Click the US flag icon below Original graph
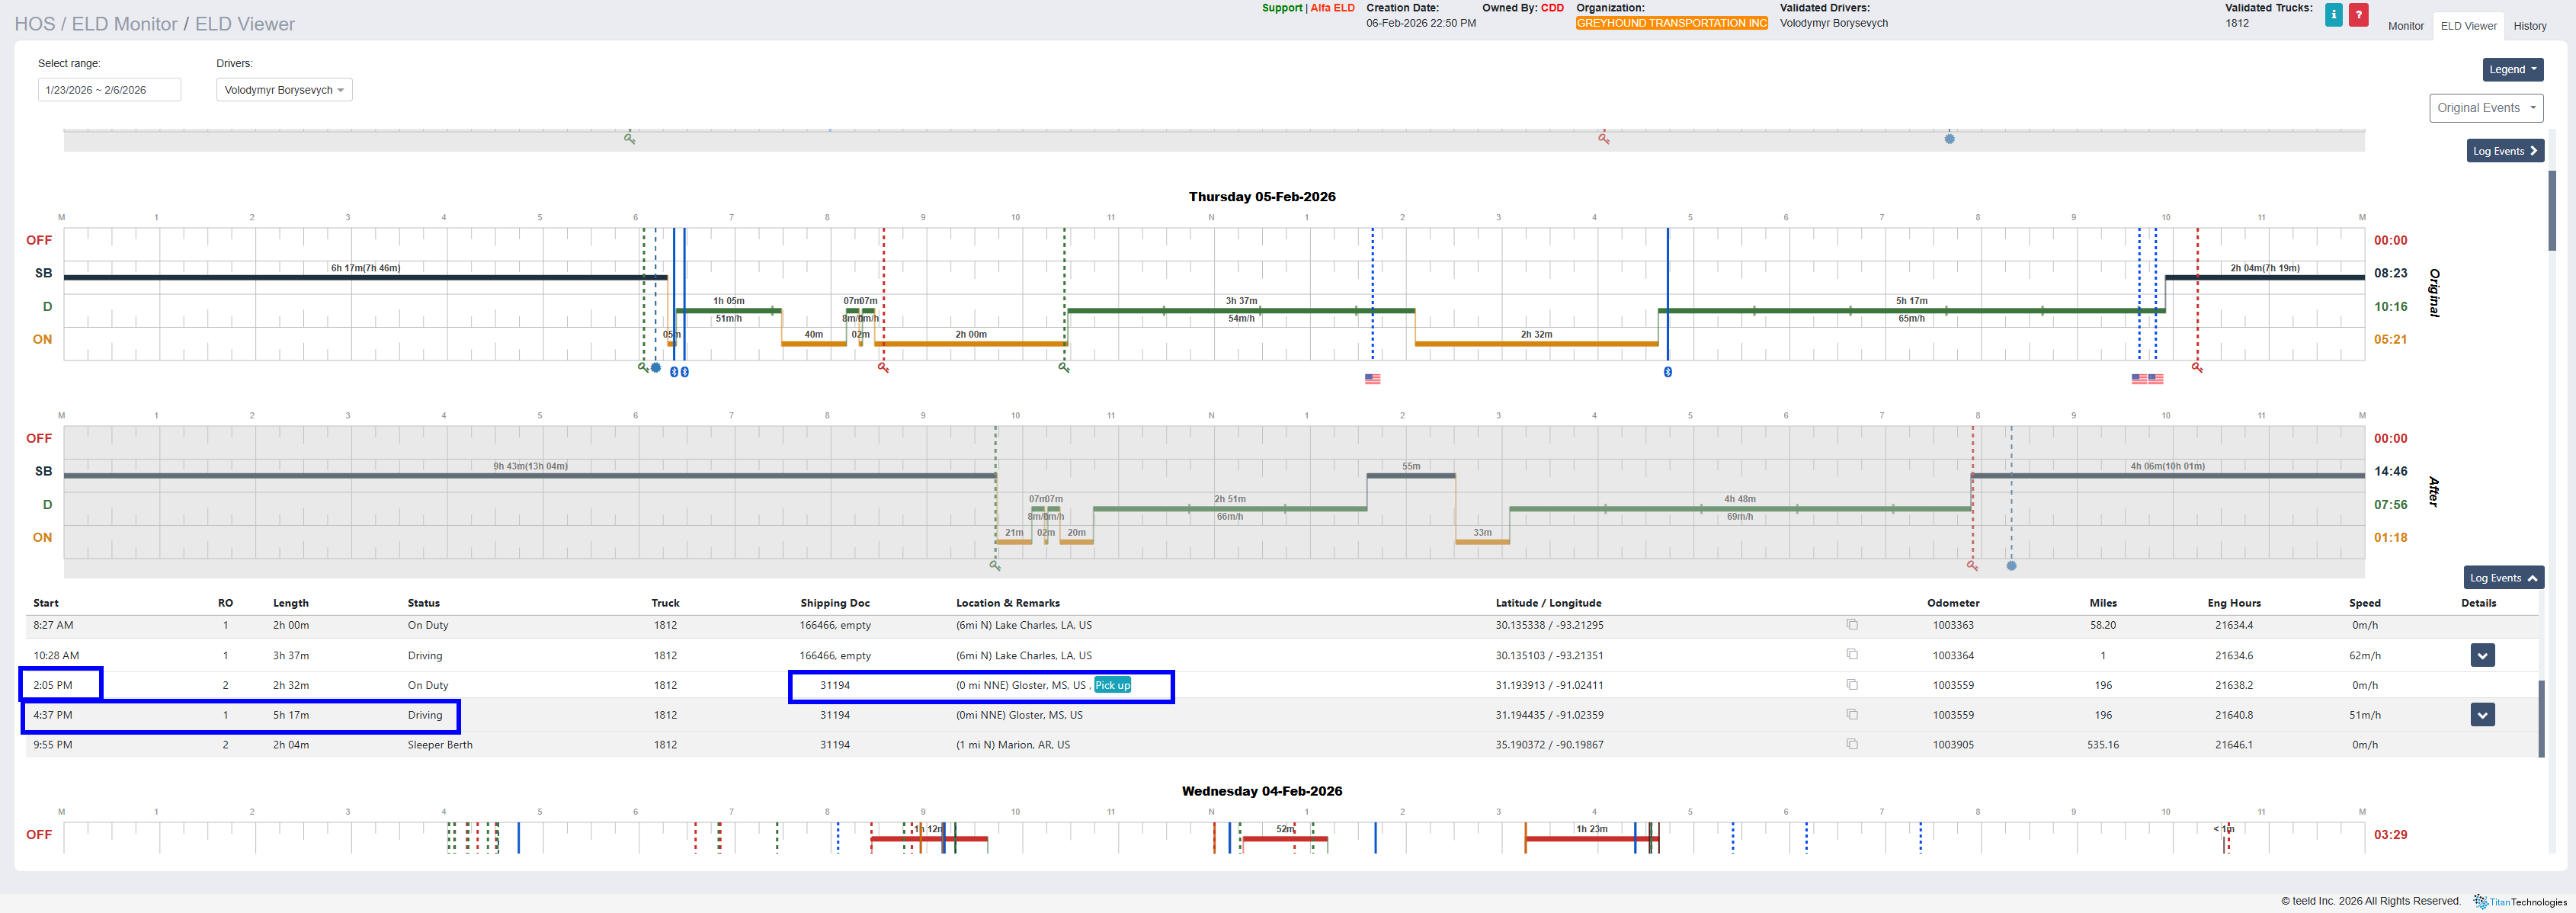Viewport: 2576px width, 913px height. click(x=1372, y=379)
